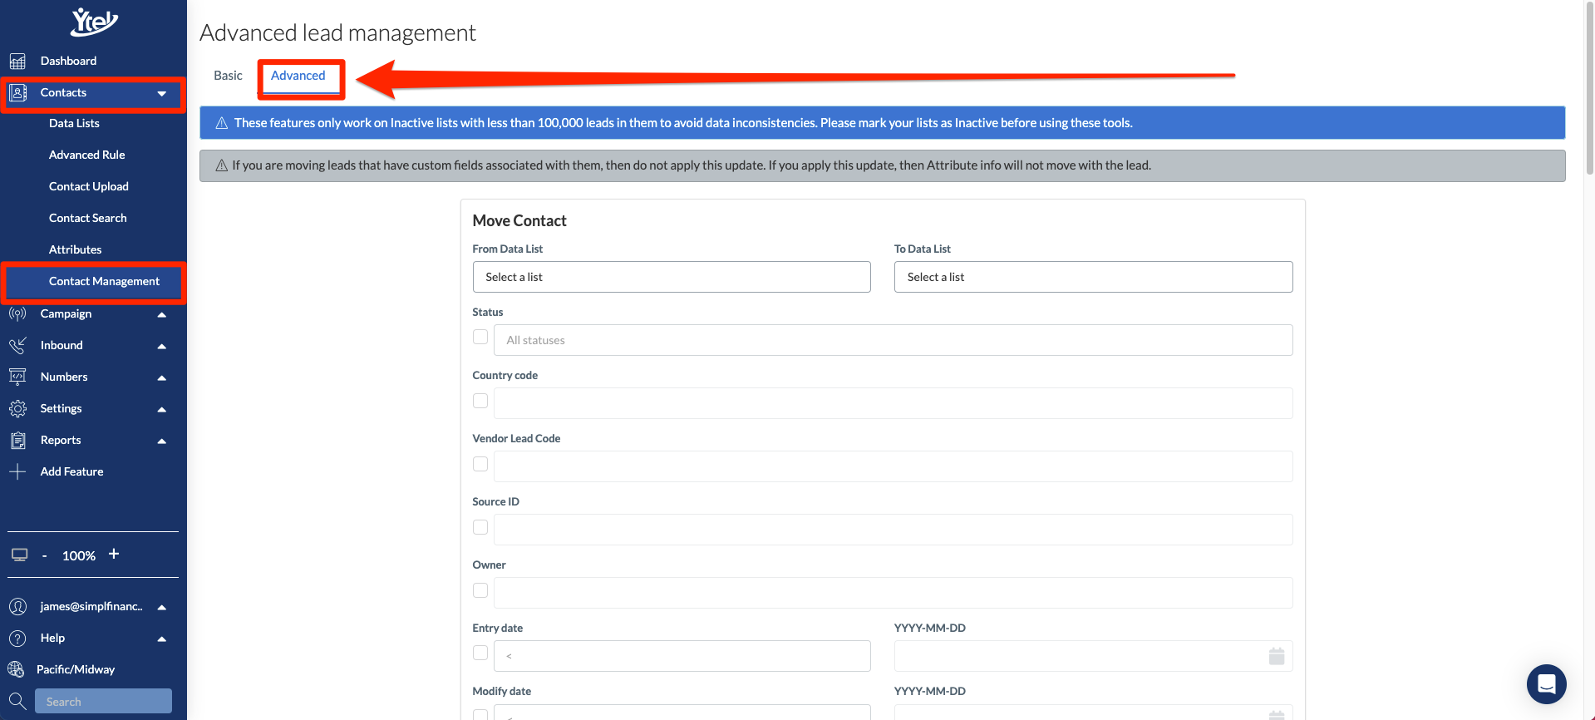Open the Entry date operator dropdown

682,656
